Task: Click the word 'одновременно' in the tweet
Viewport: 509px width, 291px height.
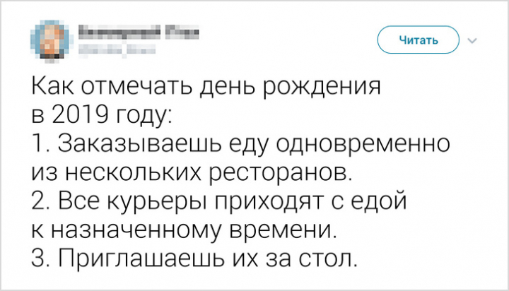Action: click(x=363, y=144)
